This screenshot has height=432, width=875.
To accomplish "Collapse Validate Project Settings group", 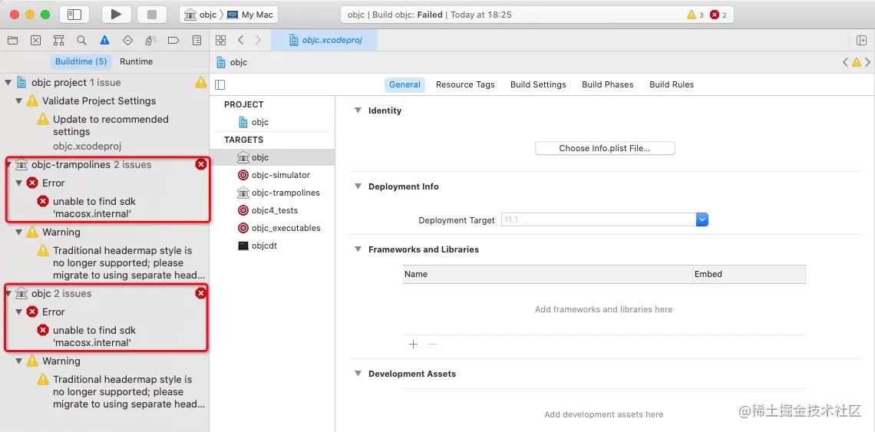I will point(19,101).
